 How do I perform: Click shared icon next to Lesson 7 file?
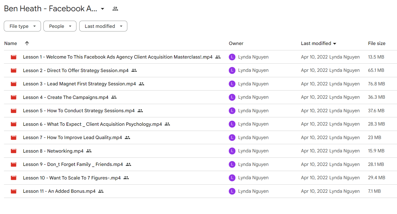click(x=127, y=138)
